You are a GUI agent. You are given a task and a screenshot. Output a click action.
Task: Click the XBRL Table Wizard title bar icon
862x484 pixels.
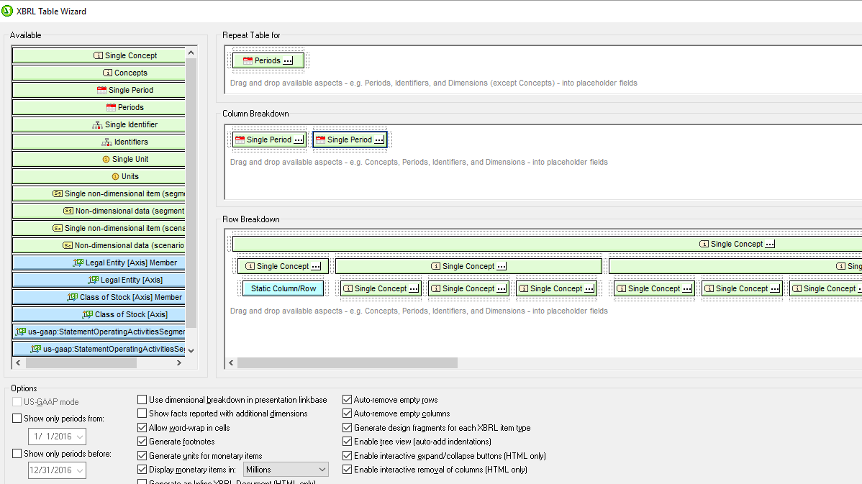(7, 11)
